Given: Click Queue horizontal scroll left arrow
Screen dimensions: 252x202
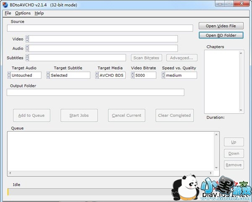Looking at the screenshot, I should pyautogui.click(x=10, y=173).
